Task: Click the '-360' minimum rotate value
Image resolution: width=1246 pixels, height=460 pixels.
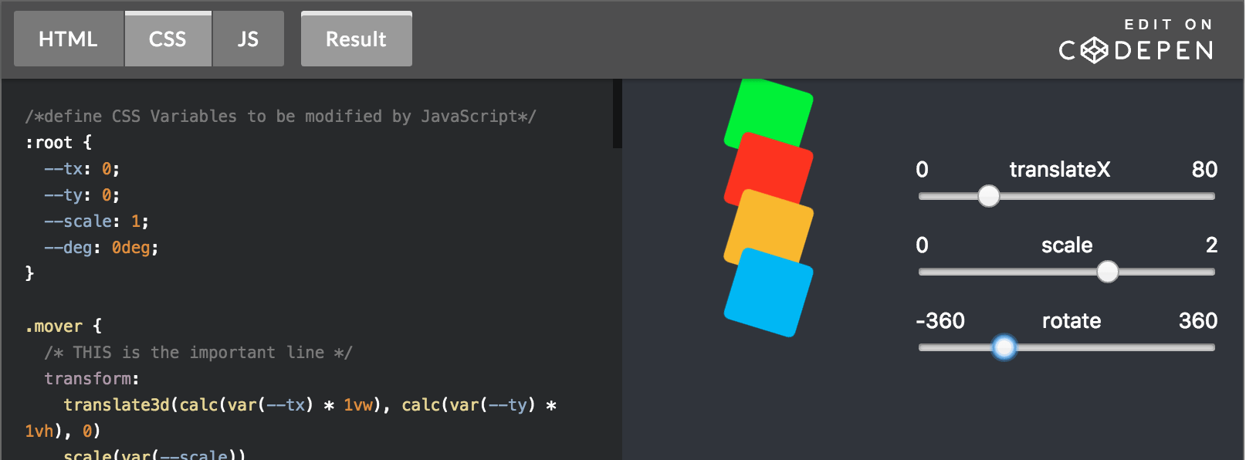Action: pos(940,321)
